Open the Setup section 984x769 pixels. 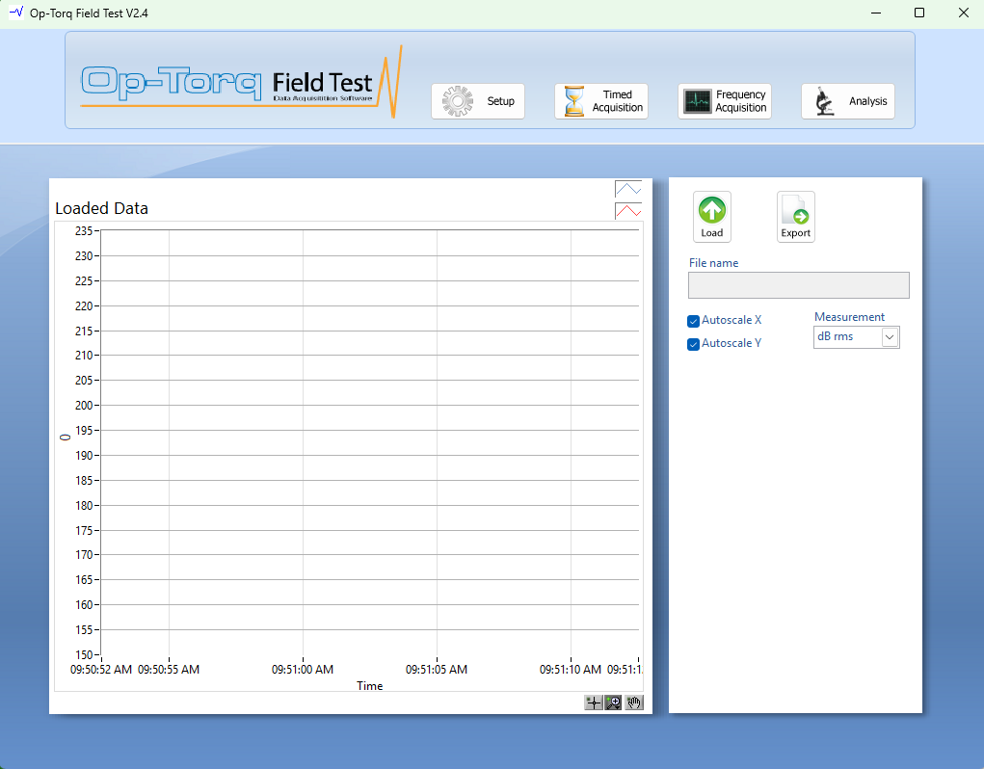478,101
